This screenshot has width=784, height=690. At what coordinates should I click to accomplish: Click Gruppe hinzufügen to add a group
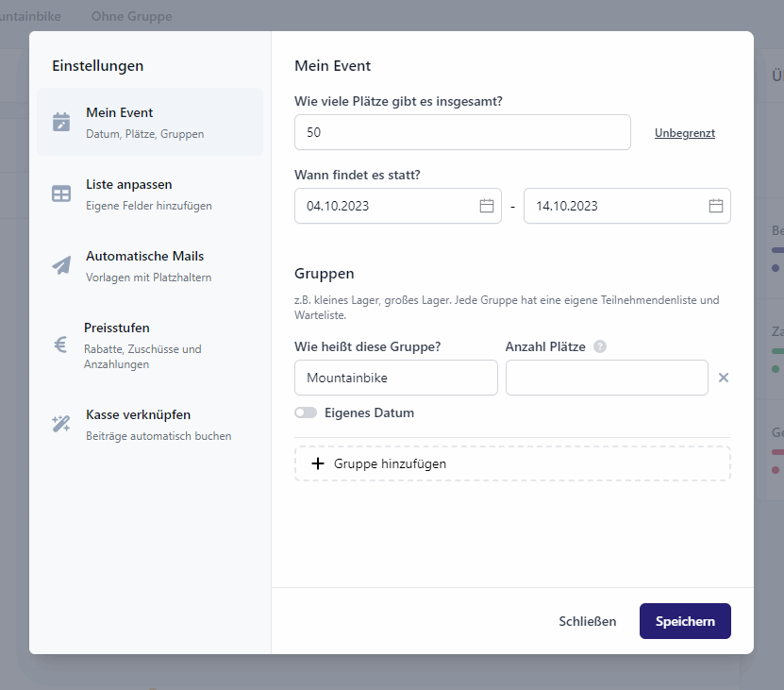512,463
